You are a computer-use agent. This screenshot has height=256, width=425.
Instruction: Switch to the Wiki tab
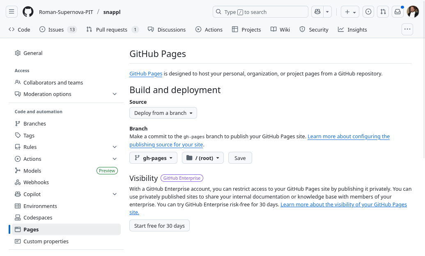point(280,30)
